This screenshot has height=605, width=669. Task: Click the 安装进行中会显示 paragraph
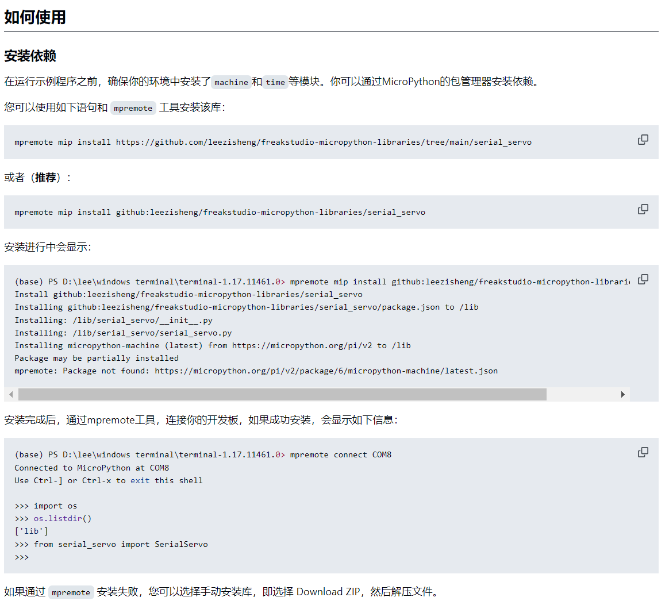pos(48,247)
